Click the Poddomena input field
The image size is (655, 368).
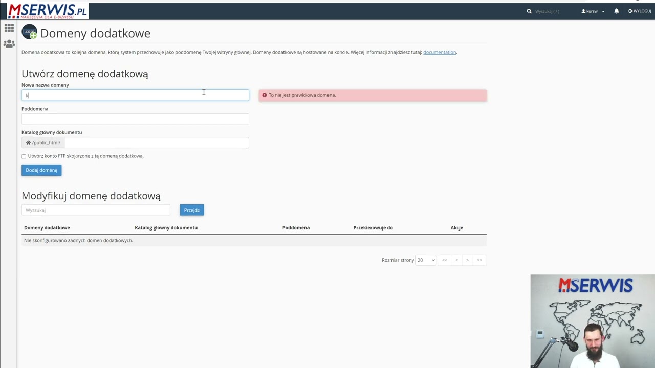(135, 119)
